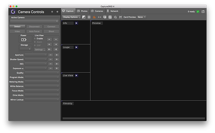
Task: Decrease ISO with the minus button
Action: [51, 64]
